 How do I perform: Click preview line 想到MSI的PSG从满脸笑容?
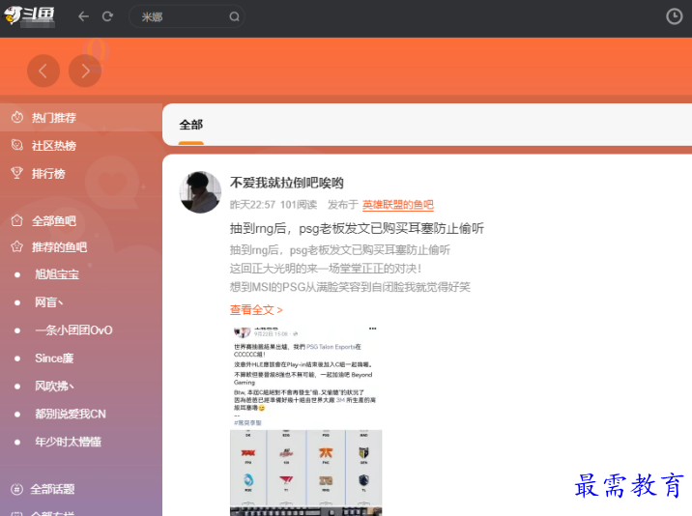[350, 287]
